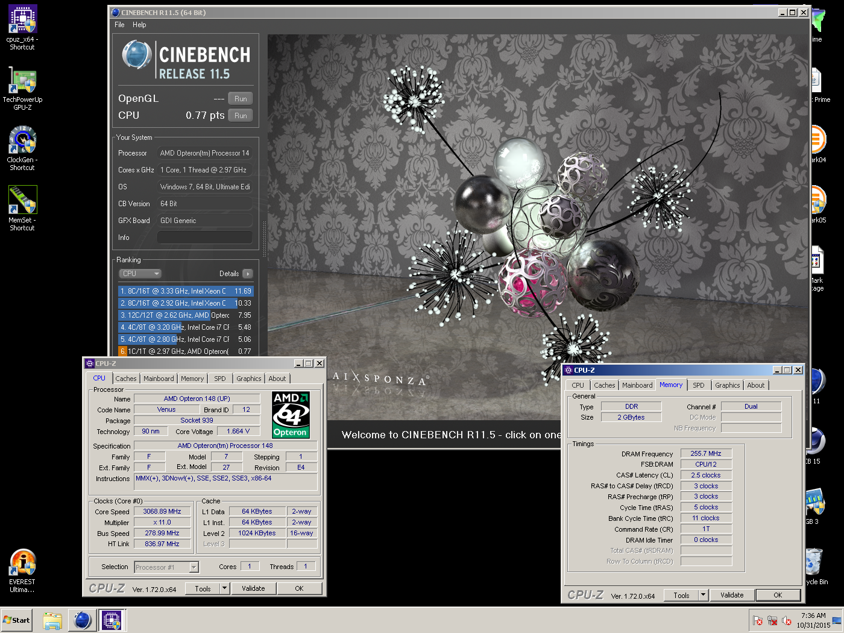The height and width of the screenshot is (633, 844).
Task: Click the Start button
Action: point(16,620)
